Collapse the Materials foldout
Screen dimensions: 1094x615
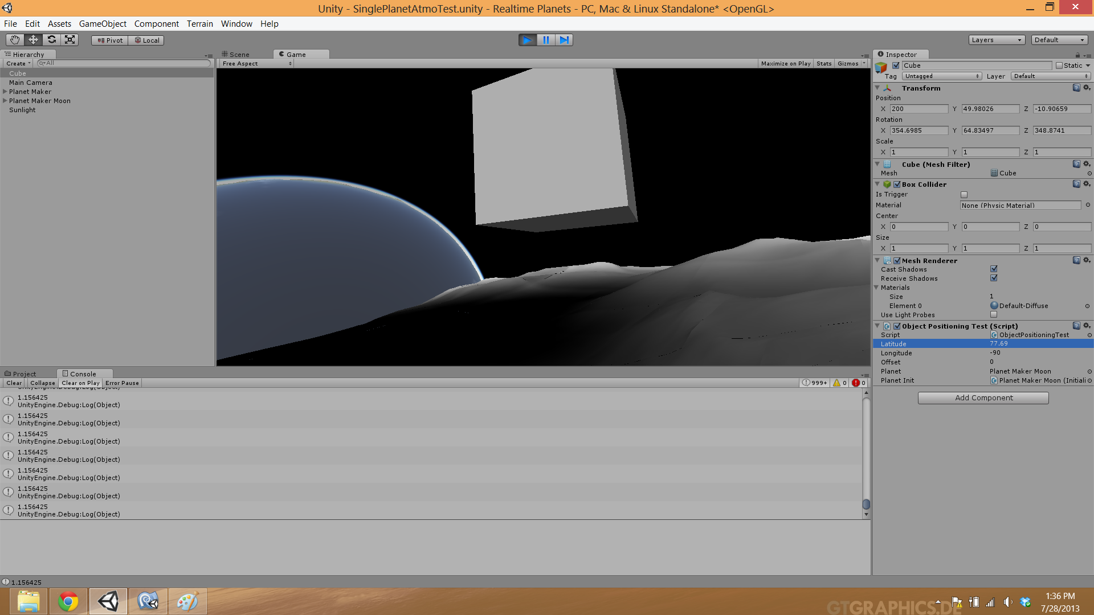coord(877,288)
